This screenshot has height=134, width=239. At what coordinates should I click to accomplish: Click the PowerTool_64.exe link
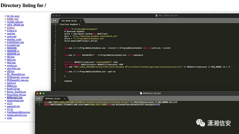[x=16, y=95]
